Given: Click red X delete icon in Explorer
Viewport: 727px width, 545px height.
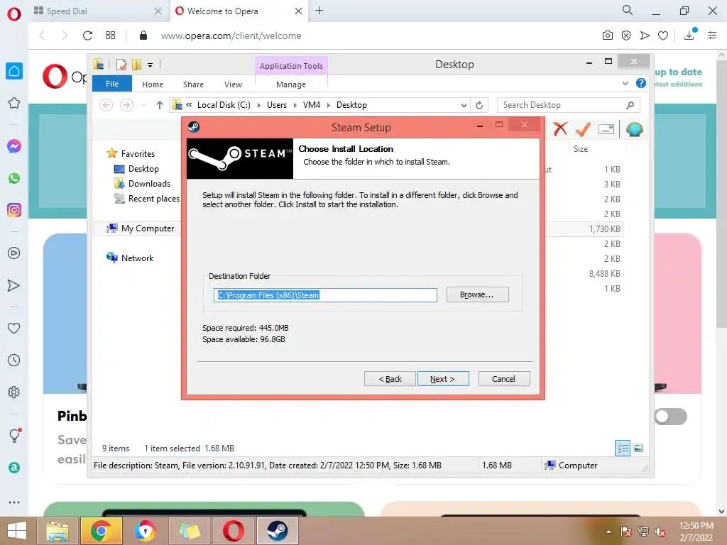Looking at the screenshot, I should pyautogui.click(x=560, y=129).
